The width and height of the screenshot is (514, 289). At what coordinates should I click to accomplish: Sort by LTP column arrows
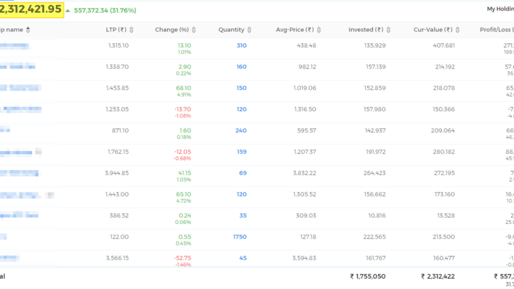pyautogui.click(x=132, y=30)
